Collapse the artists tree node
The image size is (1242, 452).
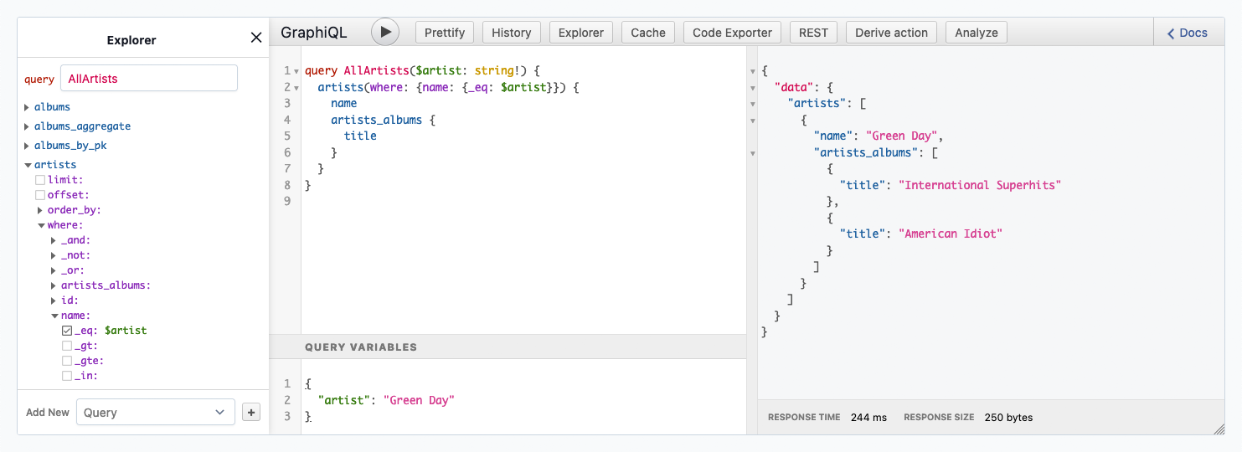pos(28,165)
